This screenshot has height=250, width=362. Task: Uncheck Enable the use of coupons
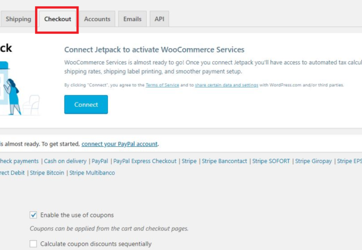(x=33, y=215)
